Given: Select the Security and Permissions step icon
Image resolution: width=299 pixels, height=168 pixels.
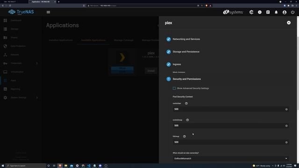Looking at the screenshot, I should point(169,79).
